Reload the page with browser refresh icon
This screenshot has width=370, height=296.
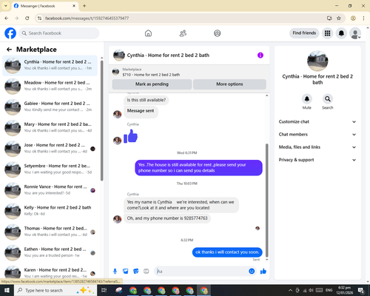27,18
